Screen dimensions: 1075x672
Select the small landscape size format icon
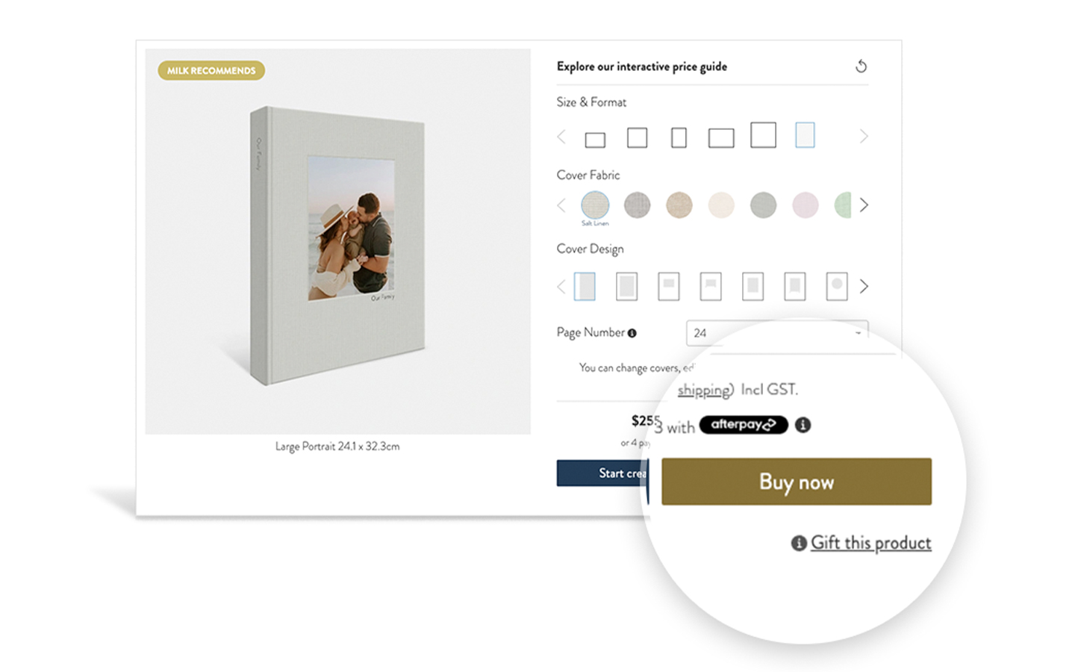[x=595, y=140]
